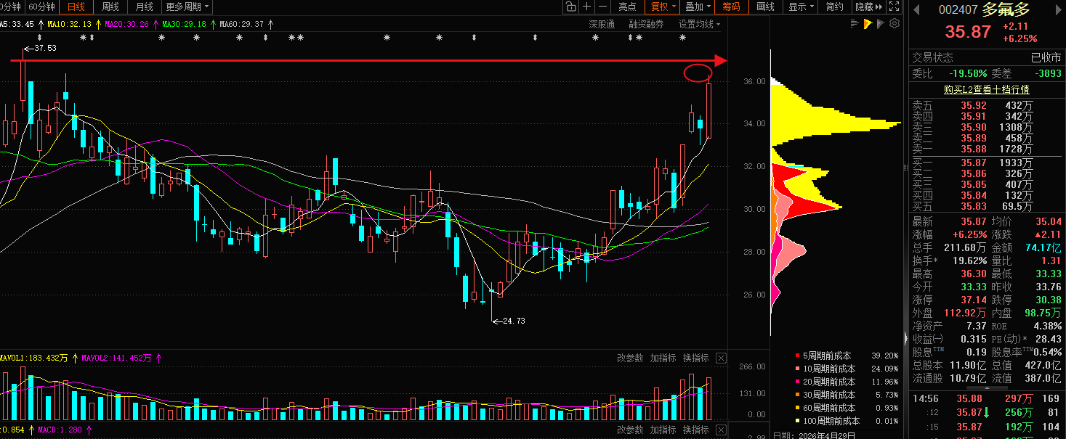Viewport: 1066px width, 439px height.
Task: Click the 60周期前成本 yellow swatch
Action: (x=797, y=408)
